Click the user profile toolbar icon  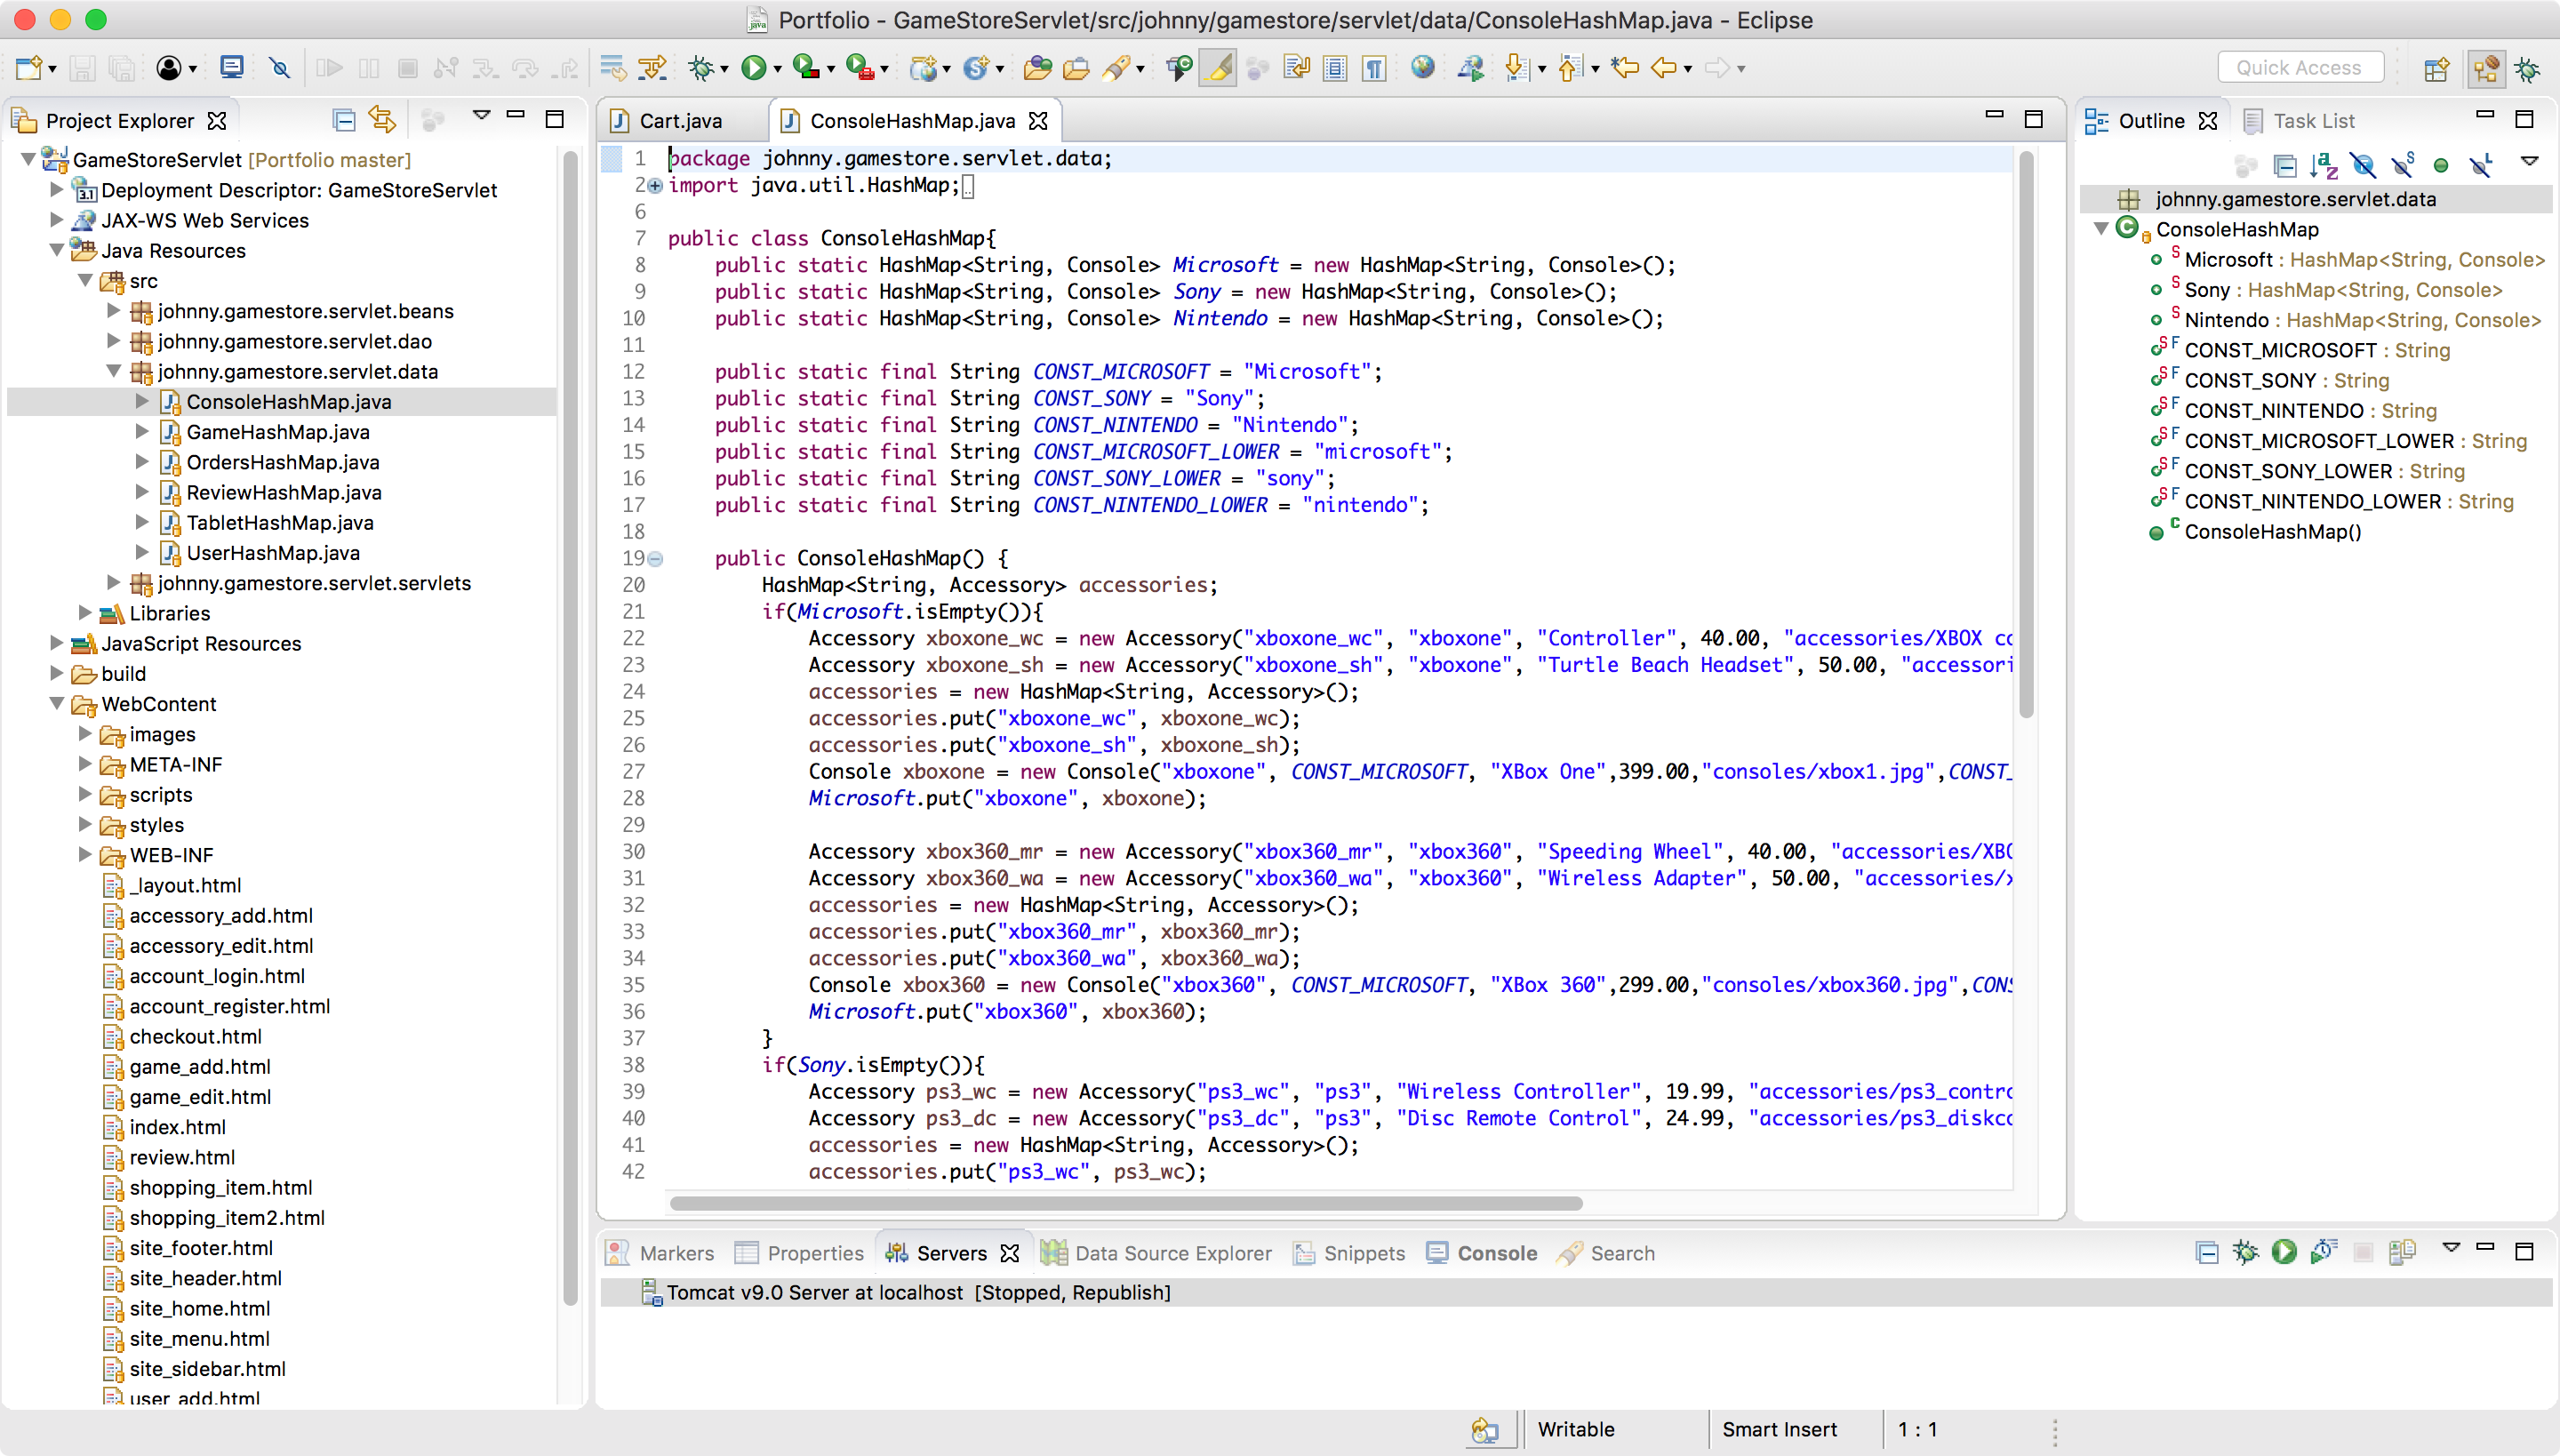point(169,68)
